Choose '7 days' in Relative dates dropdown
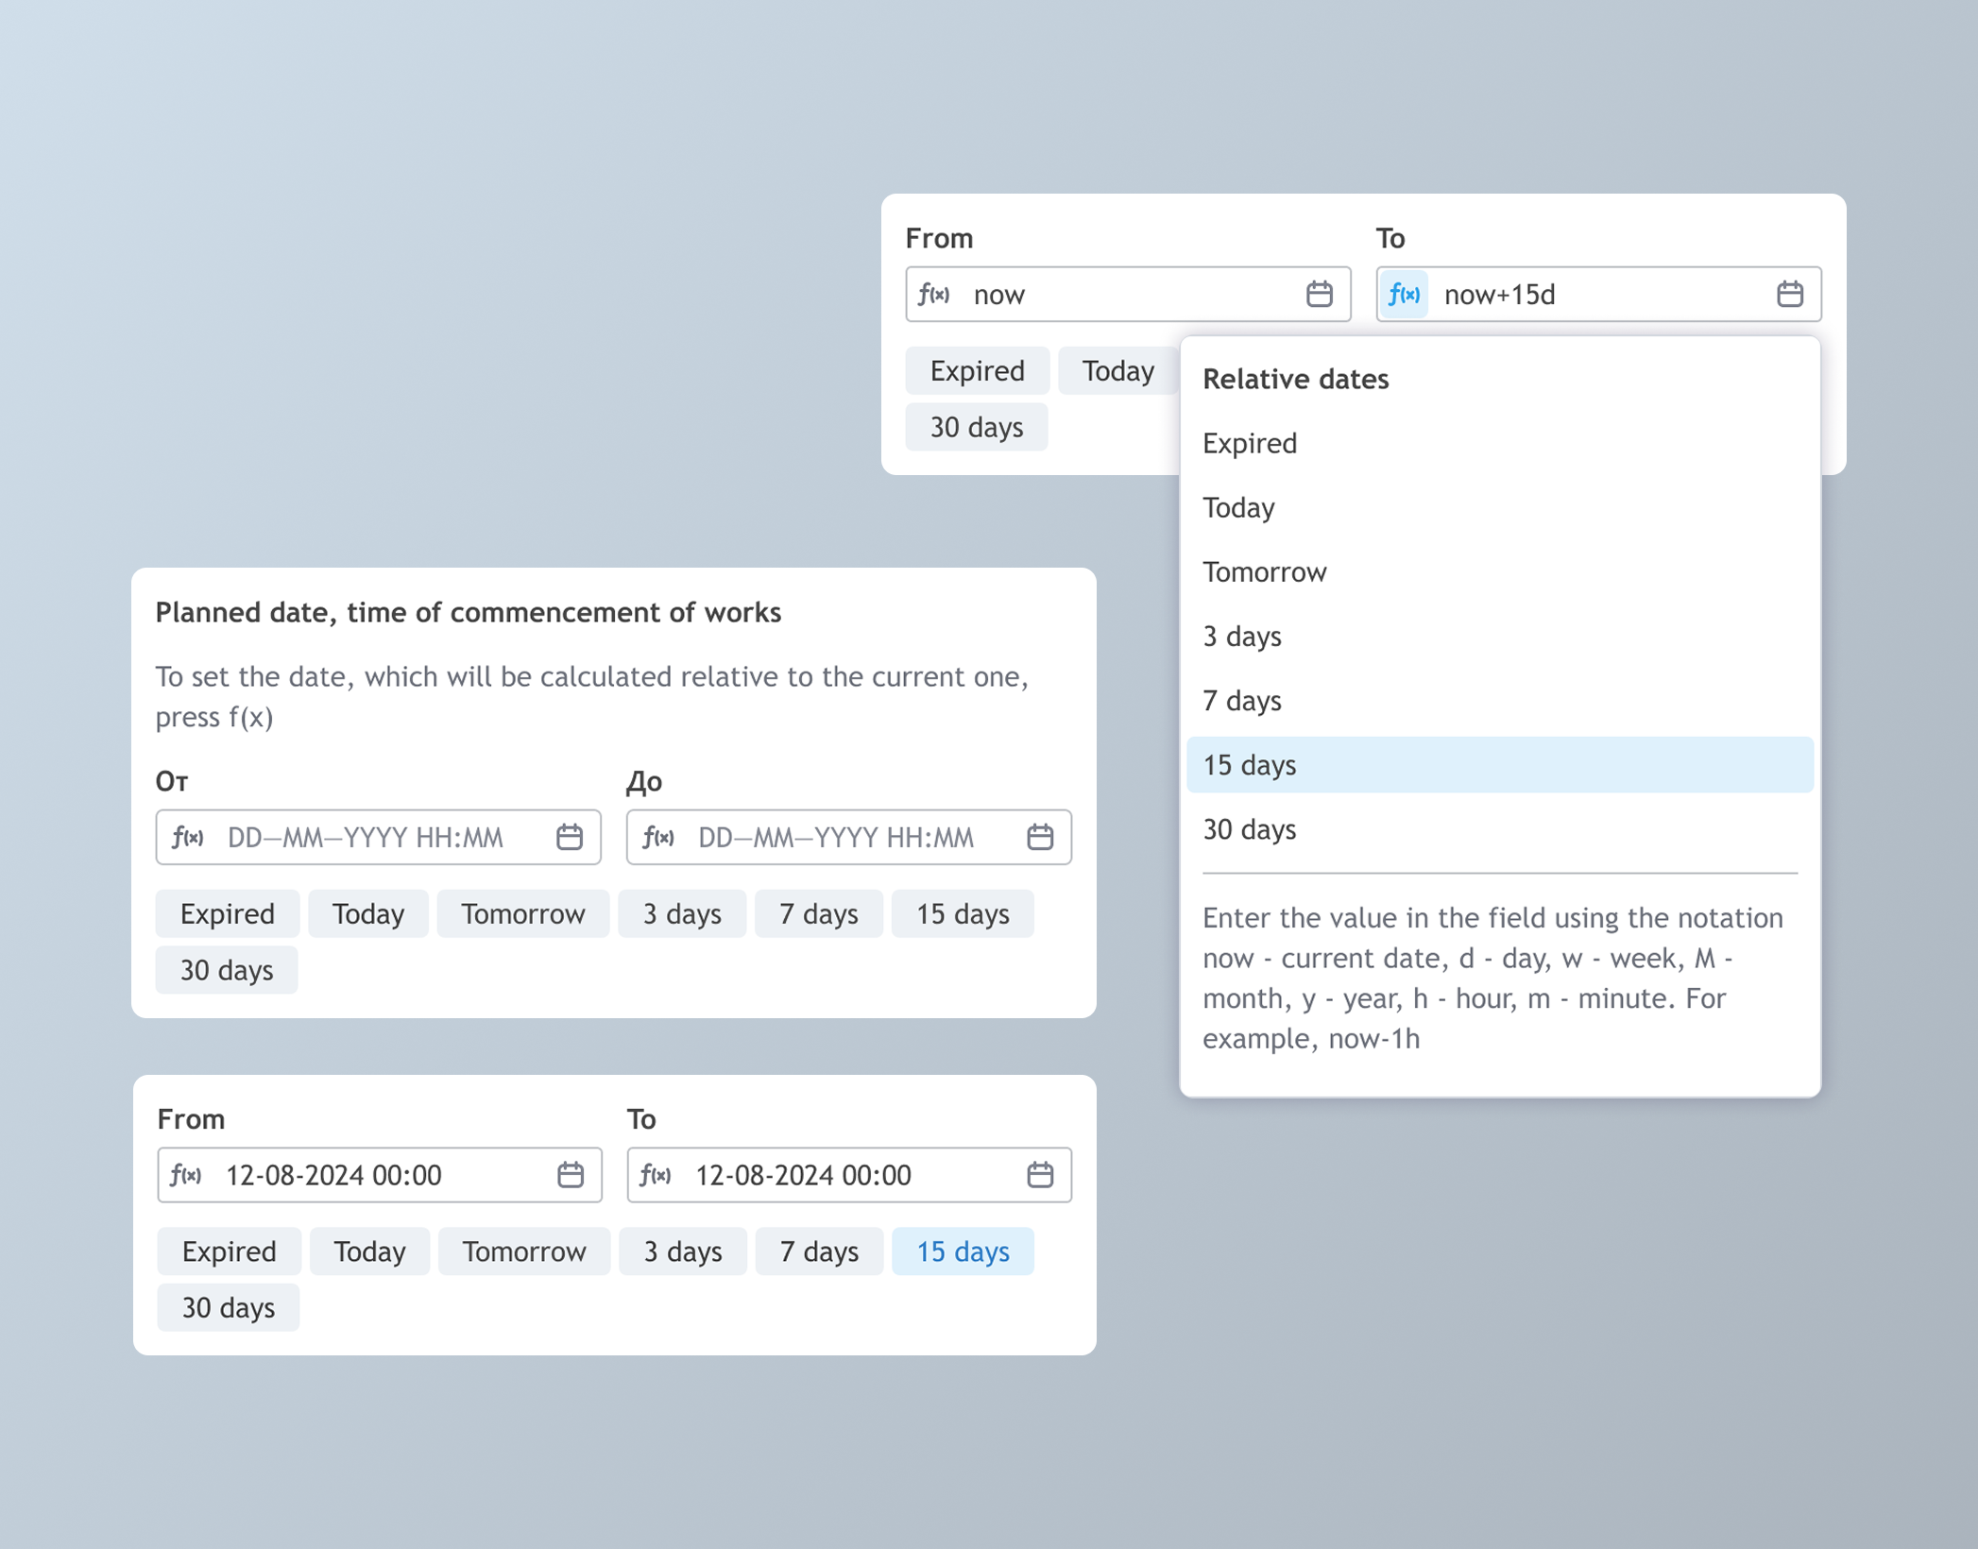Viewport: 1978px width, 1549px height. coord(1241,701)
